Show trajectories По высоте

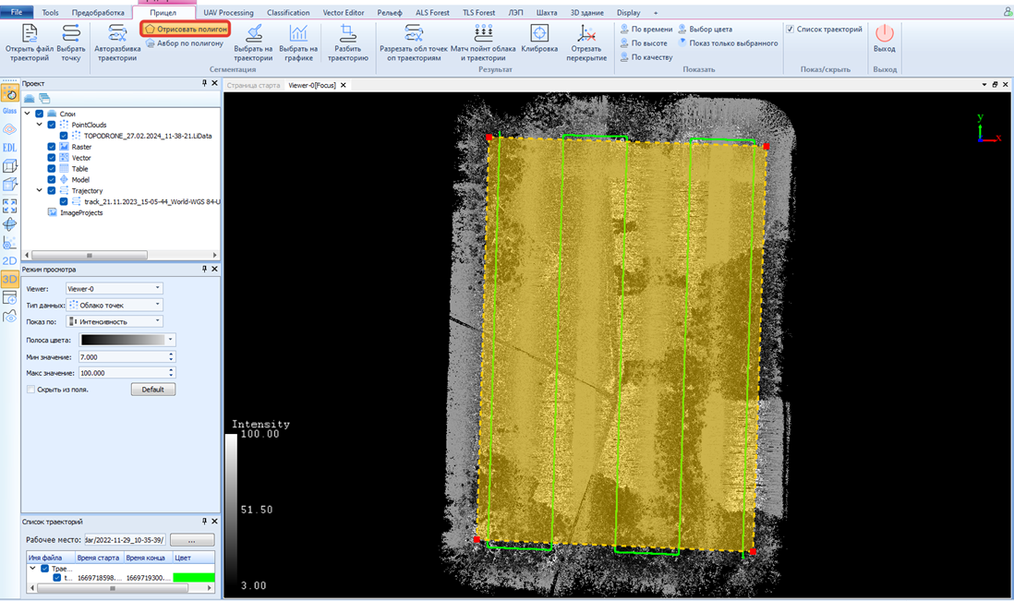[x=644, y=43]
